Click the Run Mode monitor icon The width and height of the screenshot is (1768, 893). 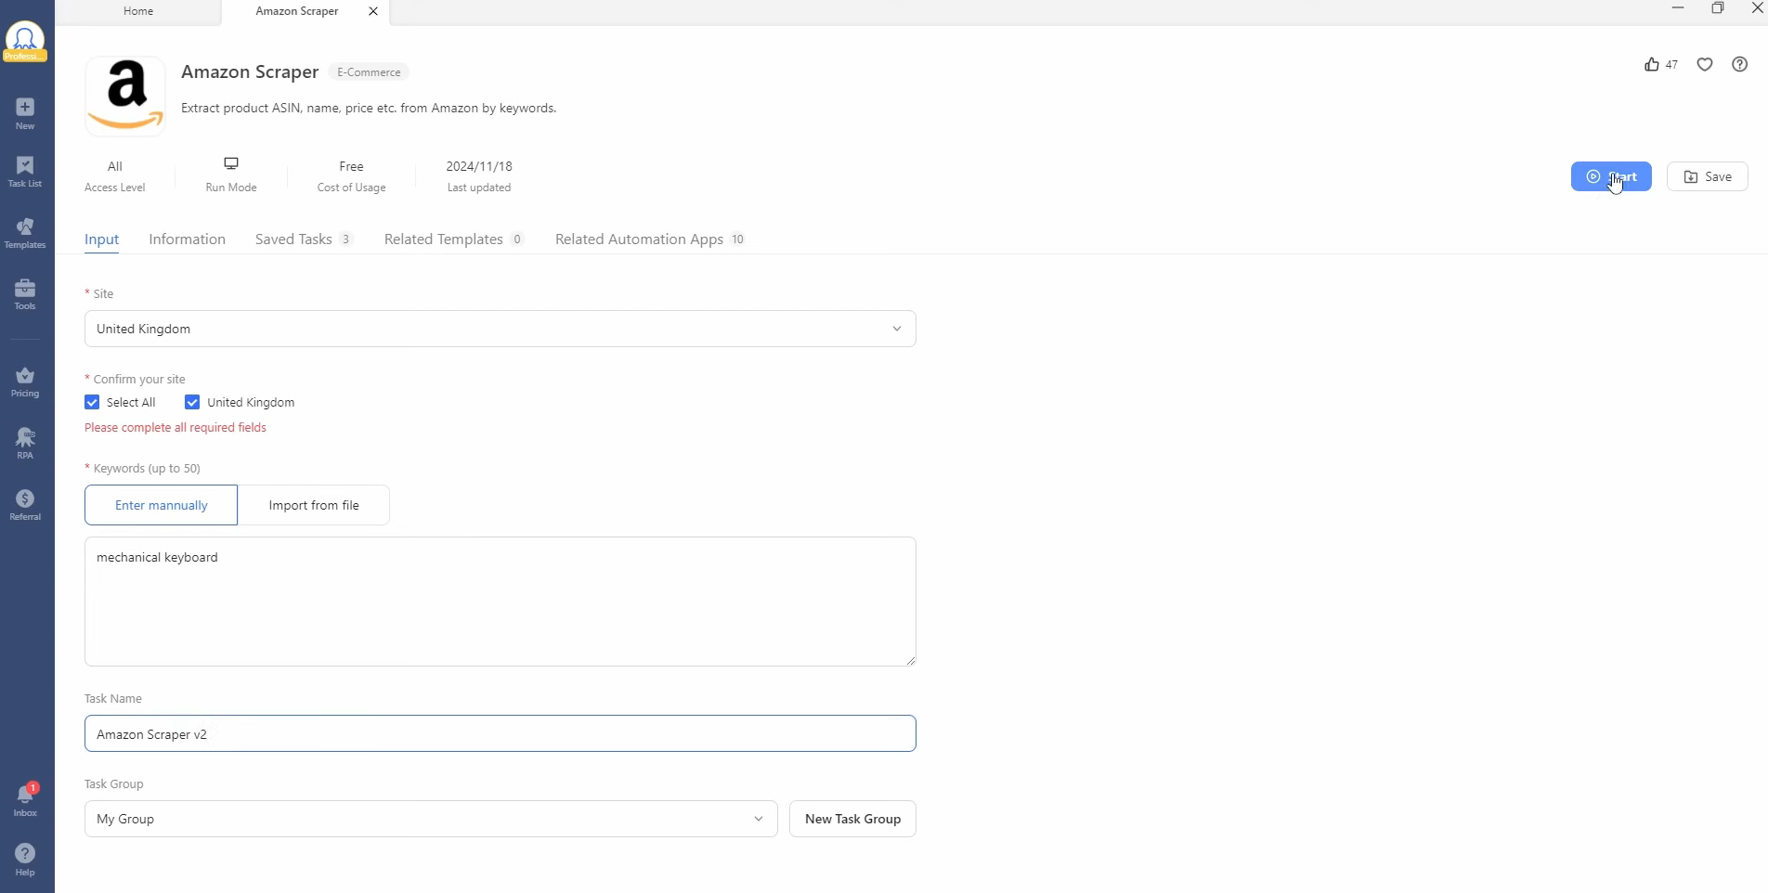(231, 163)
